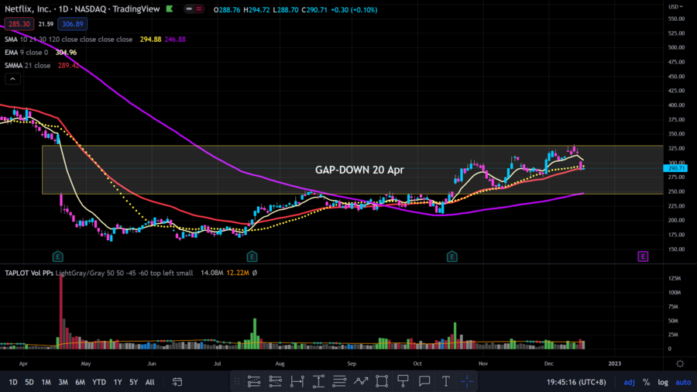Collapse the indicator legend arrow
The height and width of the screenshot is (392, 697).
click(x=12, y=79)
